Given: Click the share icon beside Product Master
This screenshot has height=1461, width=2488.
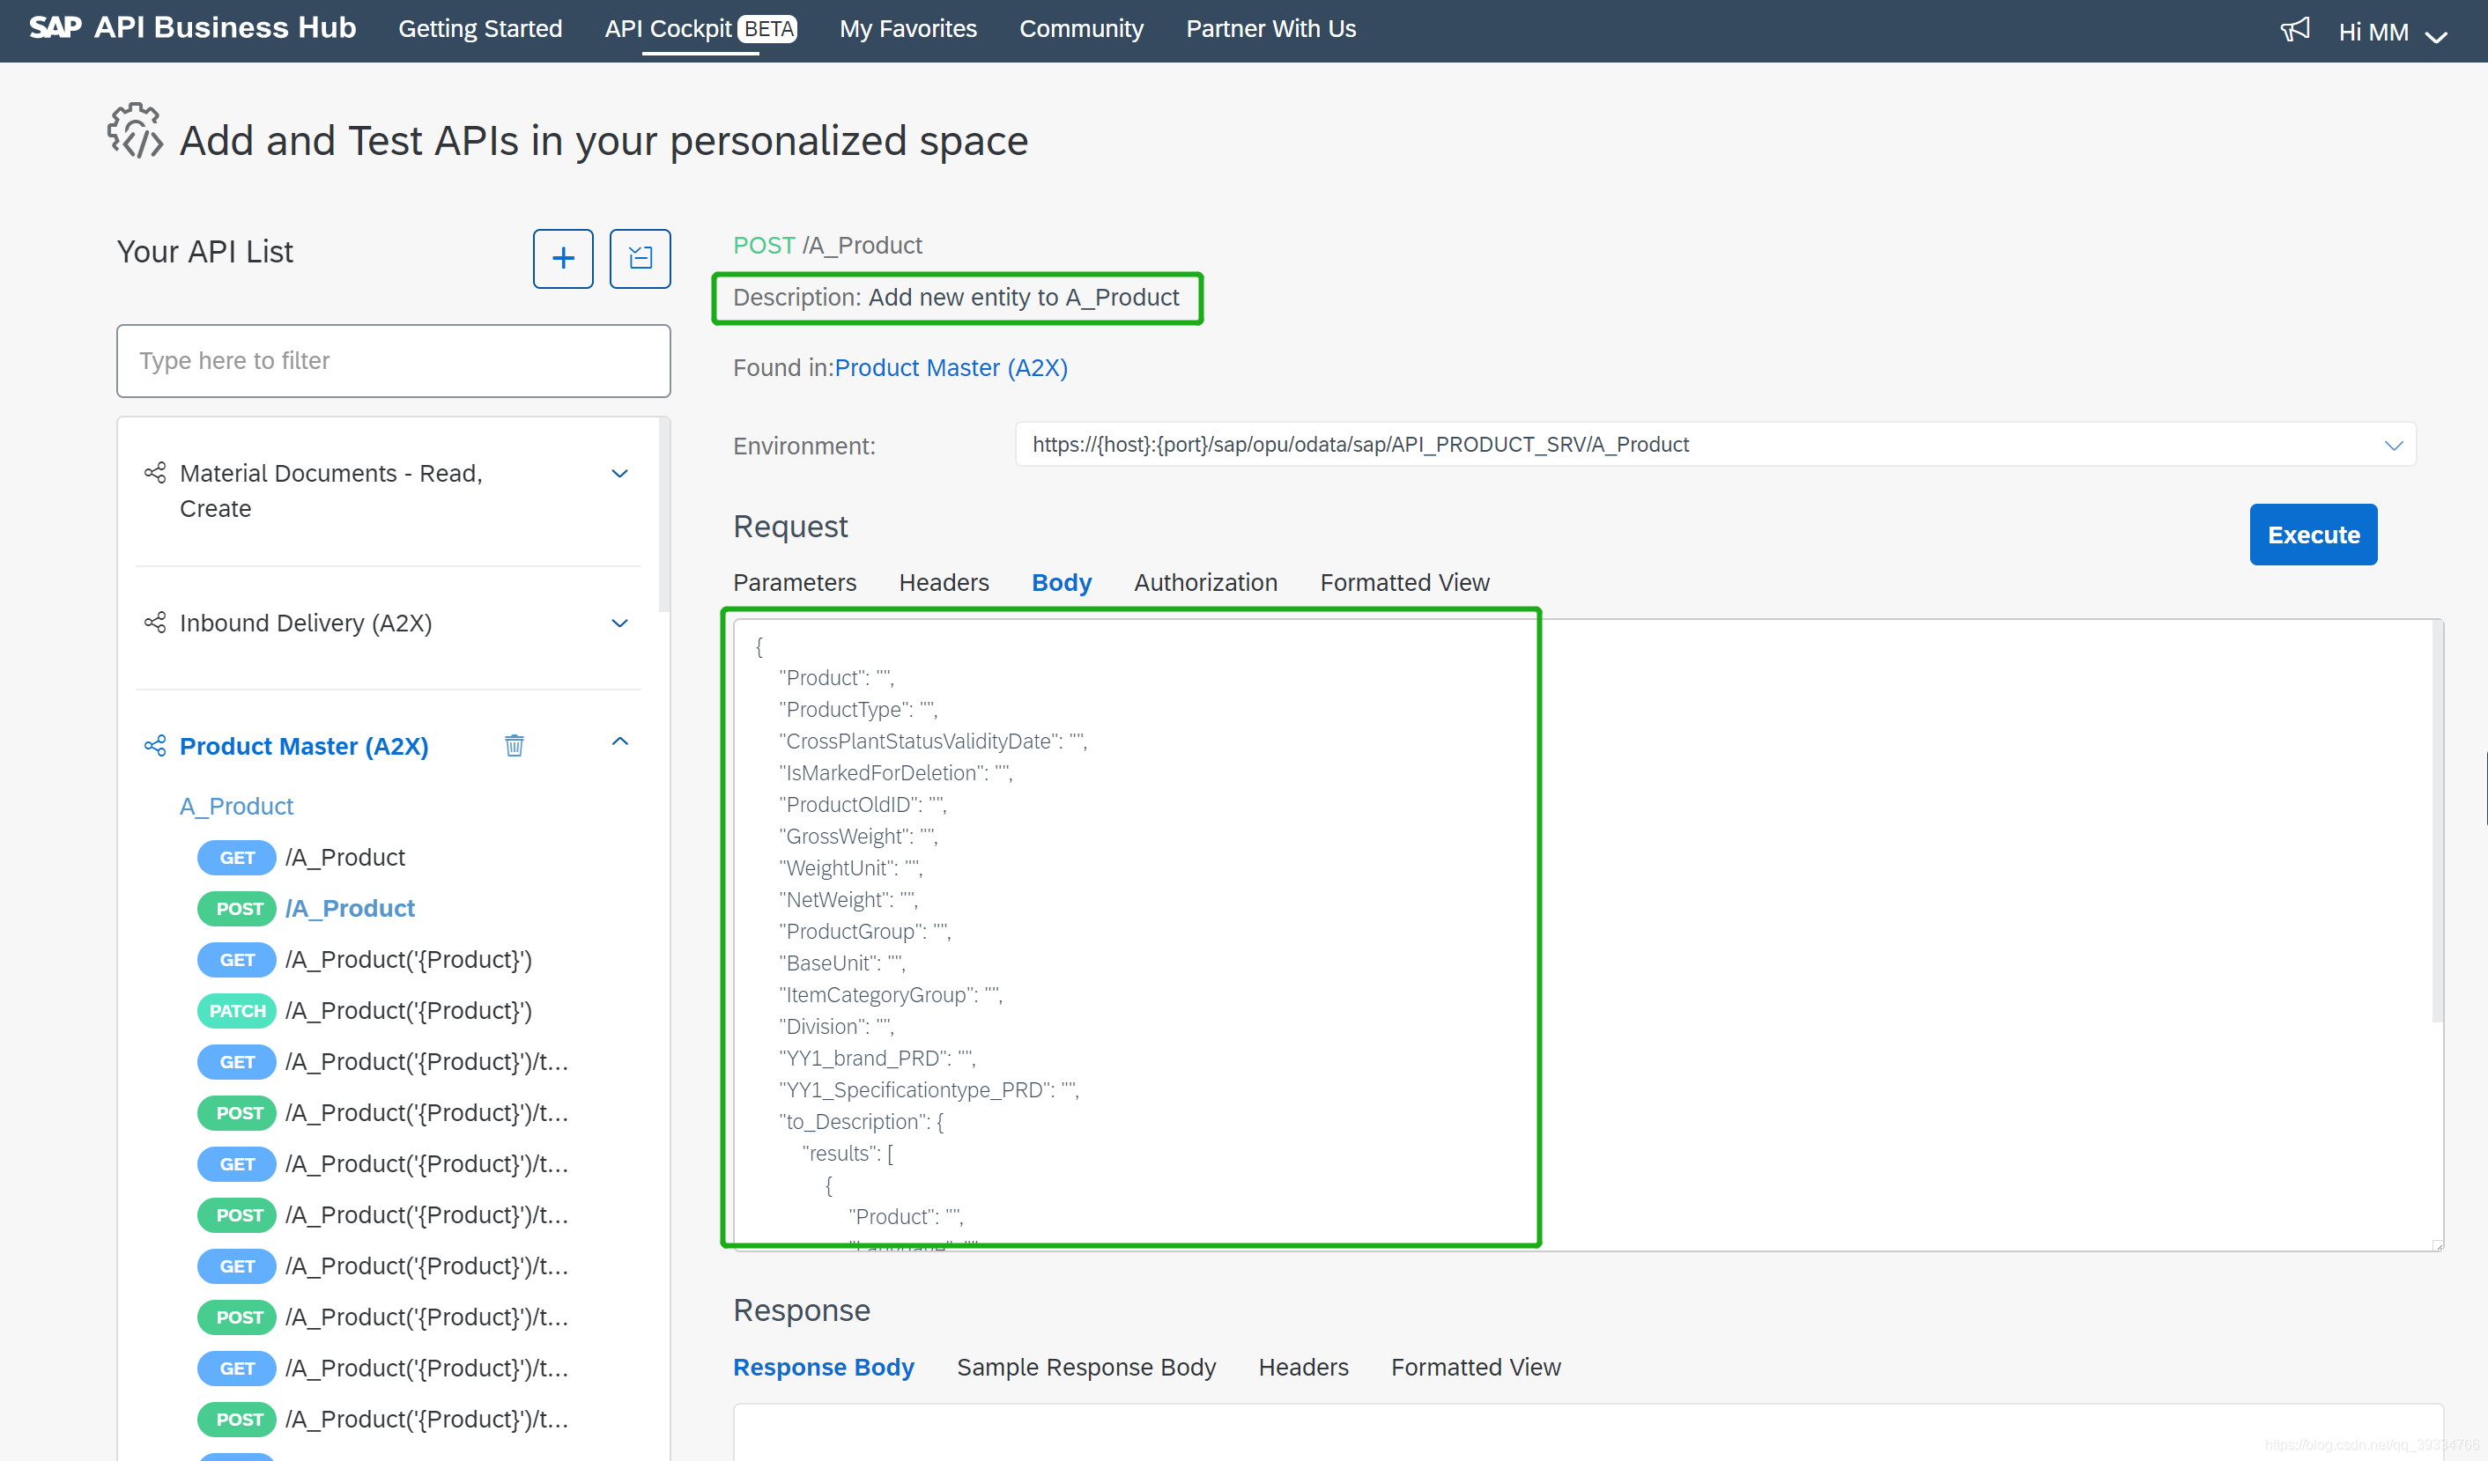Looking at the screenshot, I should [x=155, y=745].
